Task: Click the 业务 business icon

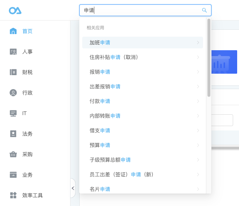Action: pyautogui.click(x=13, y=175)
